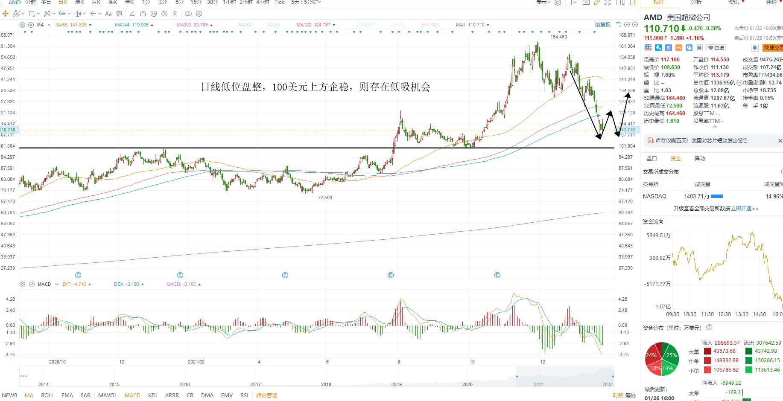Open pitchfork tool dropdown arrow
Image resolution: width=783 pixels, height=401 pixels.
(x=53, y=14)
